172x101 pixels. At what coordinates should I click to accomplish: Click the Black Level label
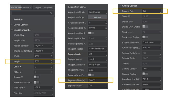click(x=127, y=32)
